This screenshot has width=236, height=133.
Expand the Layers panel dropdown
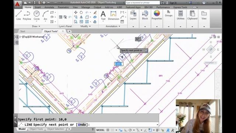click(x=133, y=27)
